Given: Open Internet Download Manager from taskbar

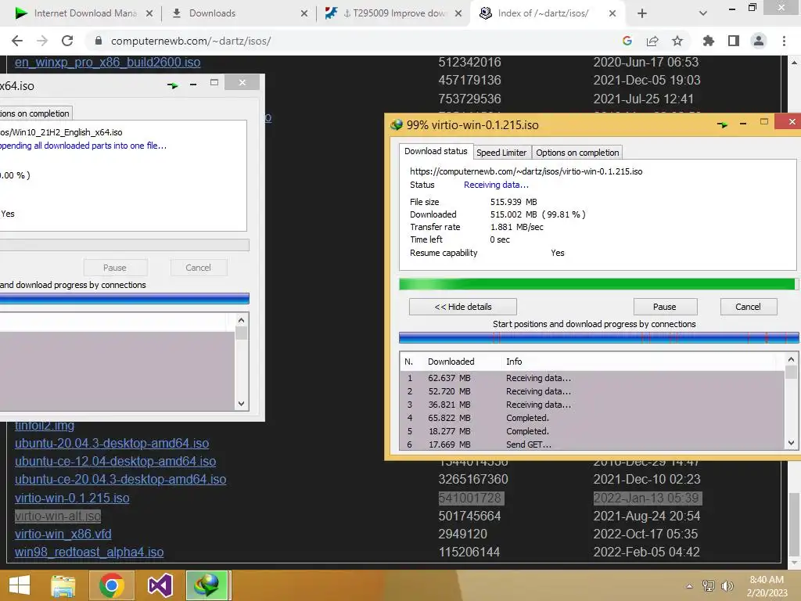Looking at the screenshot, I should [x=207, y=585].
